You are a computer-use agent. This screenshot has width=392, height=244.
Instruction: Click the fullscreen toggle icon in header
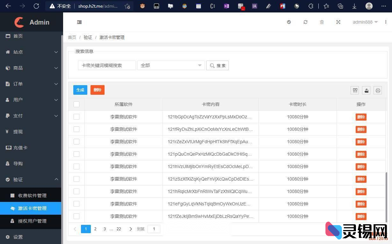tap(338, 22)
